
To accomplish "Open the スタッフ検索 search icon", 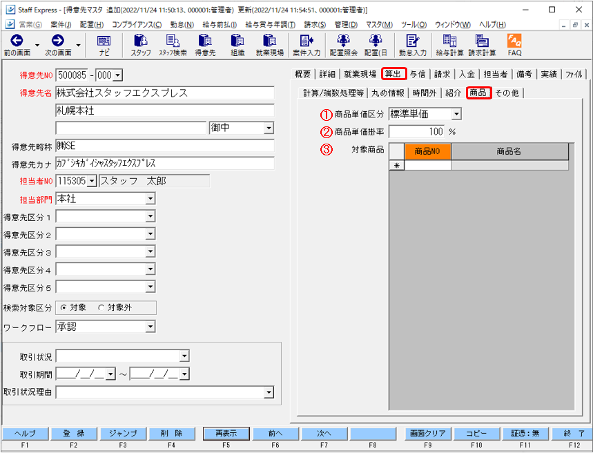I will click(x=173, y=41).
